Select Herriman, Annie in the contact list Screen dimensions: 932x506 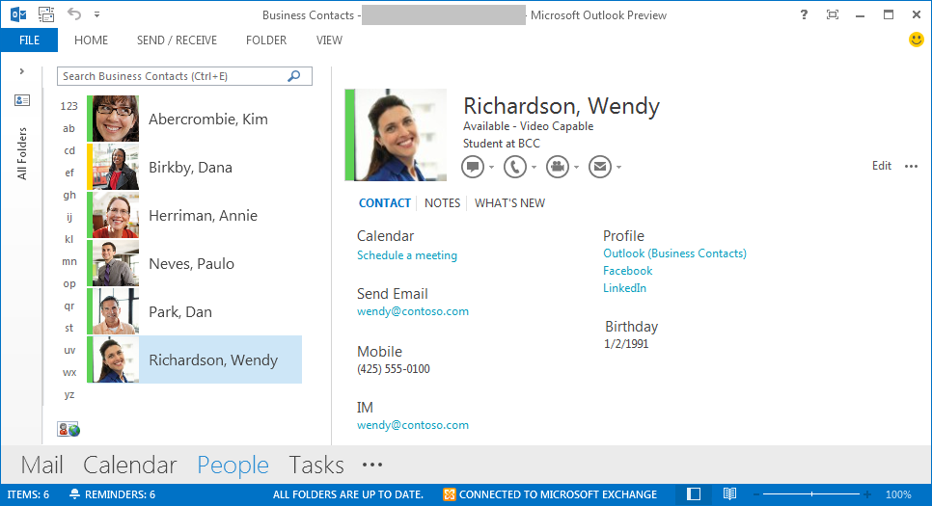point(203,216)
